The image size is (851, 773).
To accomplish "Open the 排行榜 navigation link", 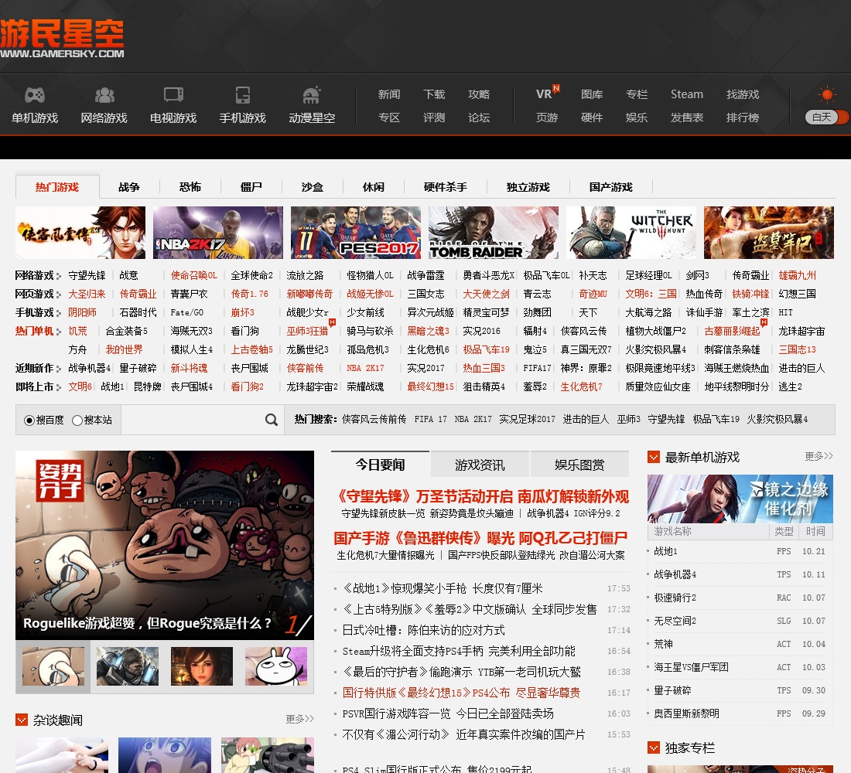I will pos(743,117).
